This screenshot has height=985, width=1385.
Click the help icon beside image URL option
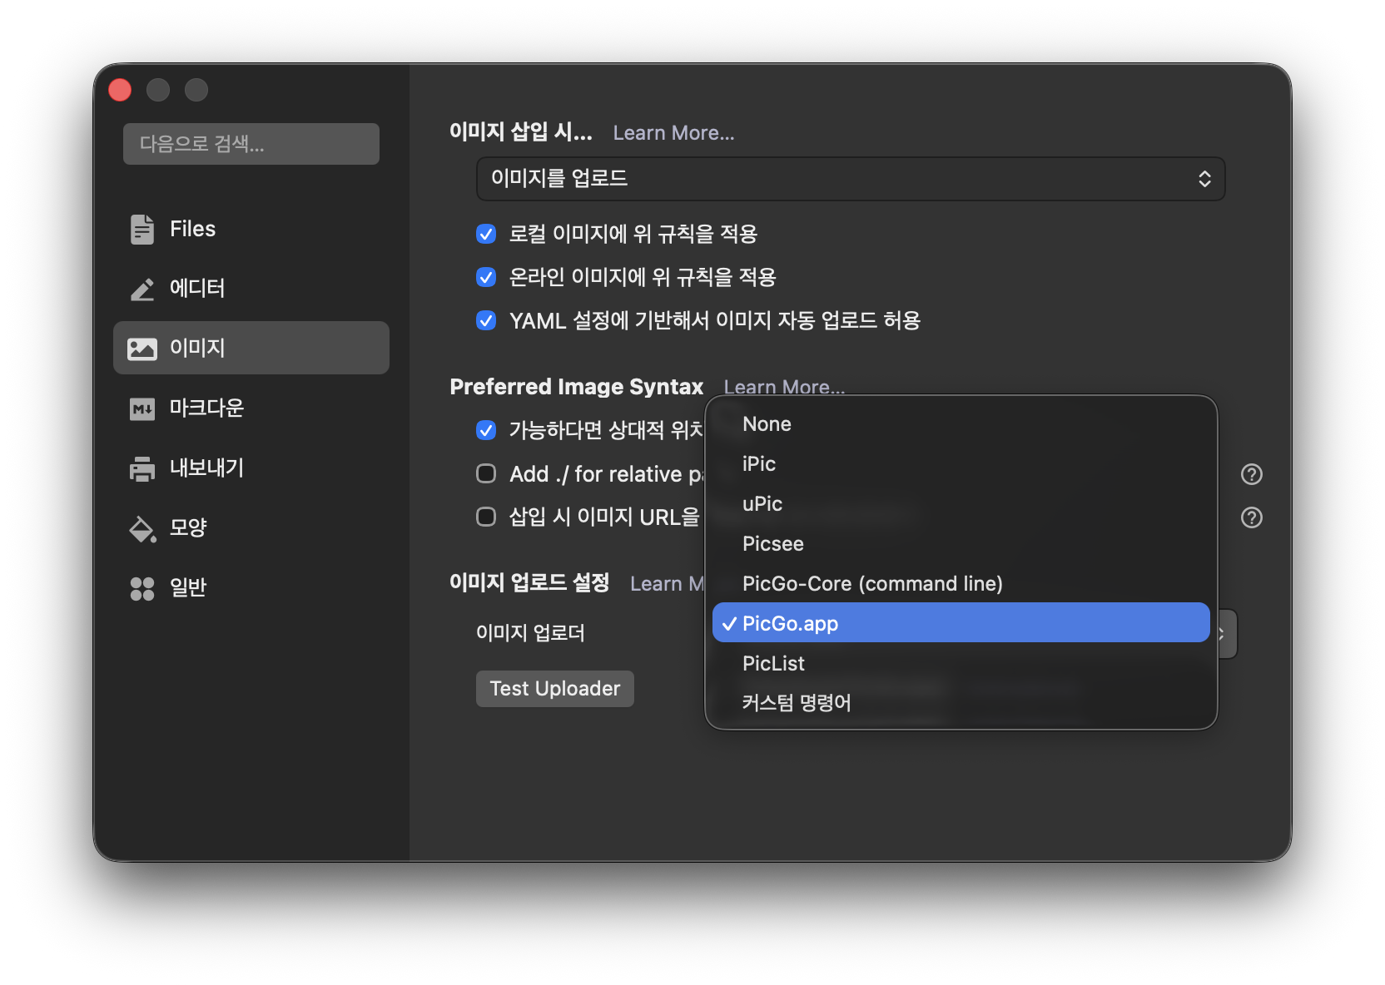click(1252, 518)
